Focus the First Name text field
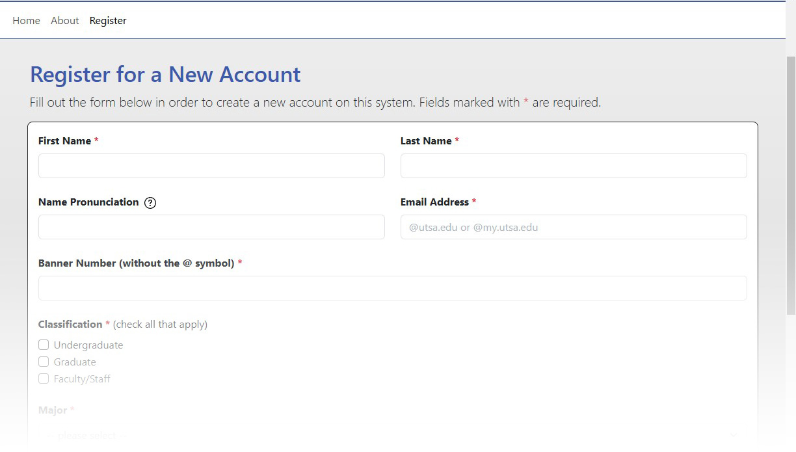 211,166
